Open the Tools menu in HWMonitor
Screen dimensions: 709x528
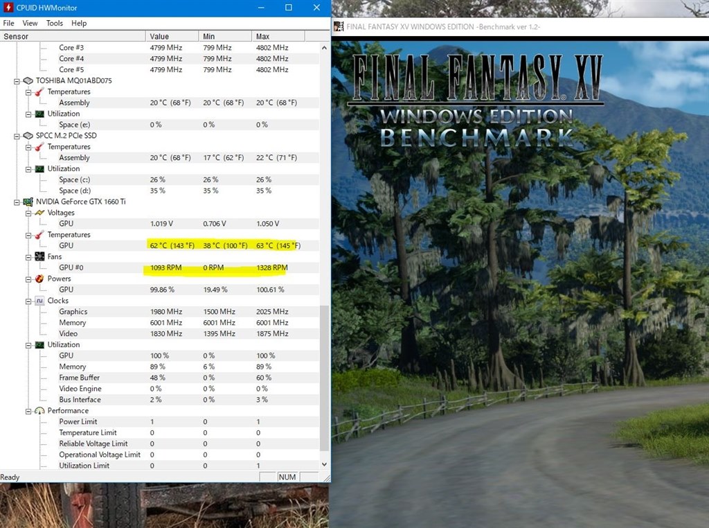[x=55, y=23]
